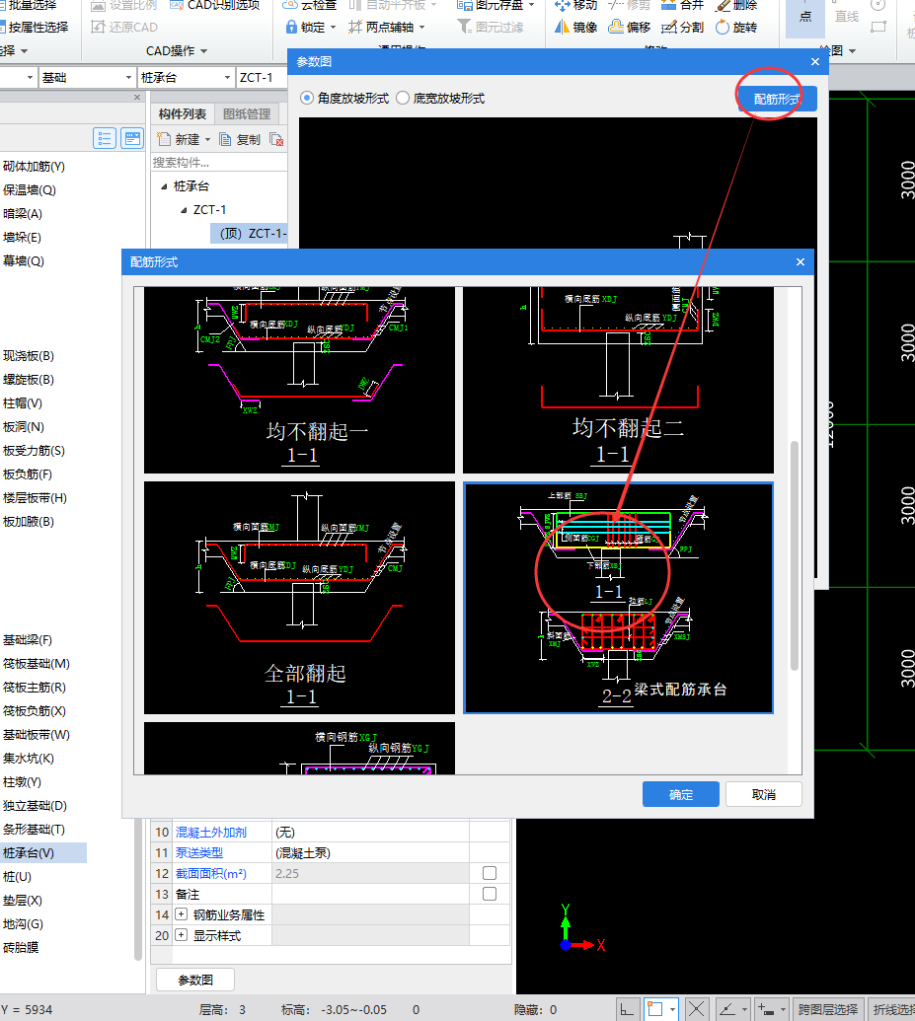
Task: Open the 两点辅轴 dropdown arrow
Action: coord(421,28)
